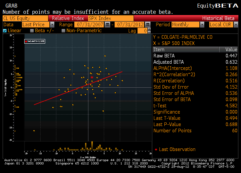Open the start date calendar picker icon

[x=107, y=25]
